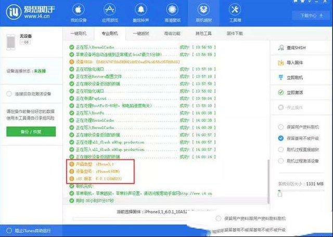
Task: Click the 立即激活 green check icon
Action: click(281, 93)
